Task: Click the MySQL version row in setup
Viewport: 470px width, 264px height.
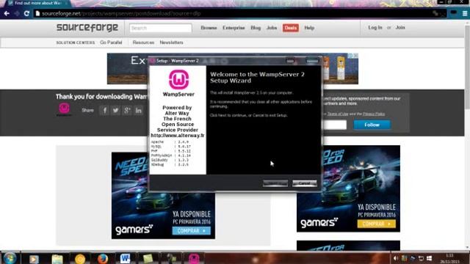Action: click(x=171, y=147)
